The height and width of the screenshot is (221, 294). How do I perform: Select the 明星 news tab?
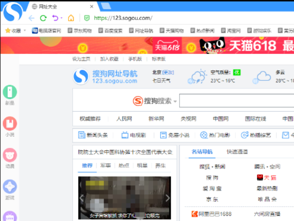pyautogui.click(x=142, y=166)
